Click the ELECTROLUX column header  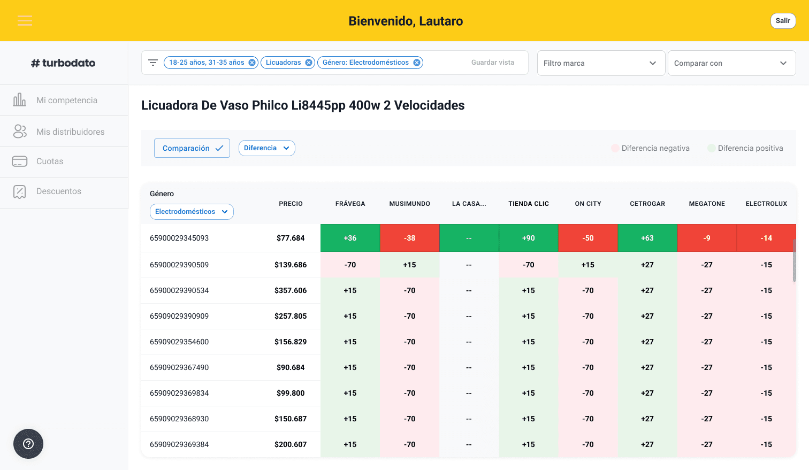[766, 204]
